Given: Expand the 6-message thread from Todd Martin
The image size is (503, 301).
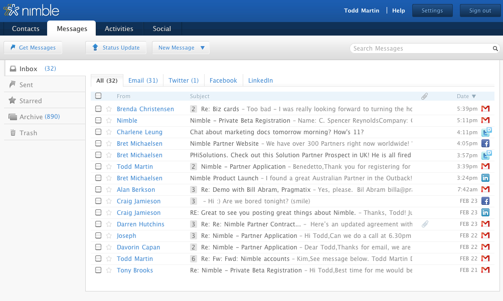Looking at the screenshot, I should [x=194, y=259].
